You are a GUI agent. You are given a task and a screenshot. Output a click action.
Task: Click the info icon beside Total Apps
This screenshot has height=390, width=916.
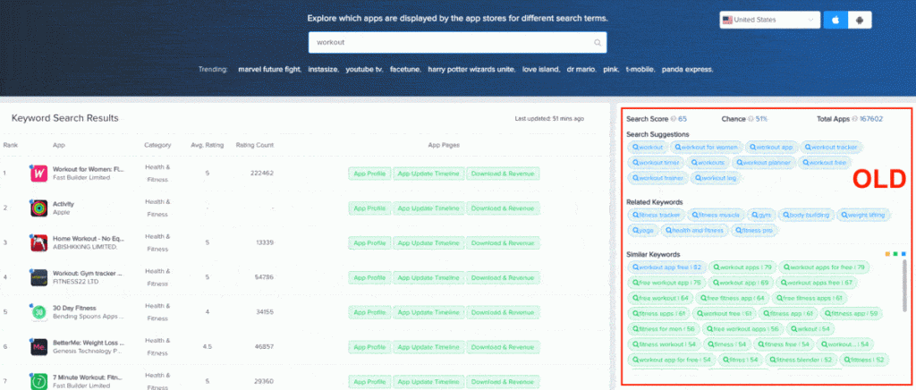click(x=854, y=119)
